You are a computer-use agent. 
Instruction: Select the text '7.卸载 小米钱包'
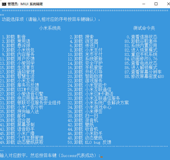tap(18, 50)
